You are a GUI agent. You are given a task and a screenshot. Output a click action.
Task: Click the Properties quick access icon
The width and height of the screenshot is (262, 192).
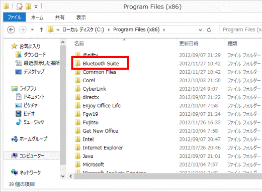click(20, 7)
